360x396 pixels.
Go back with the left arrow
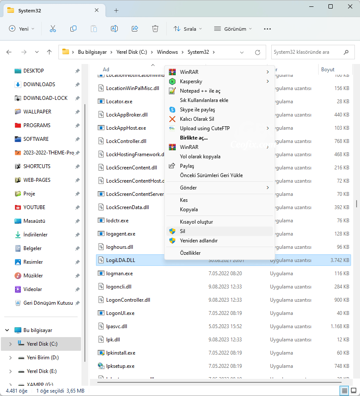coord(9,52)
